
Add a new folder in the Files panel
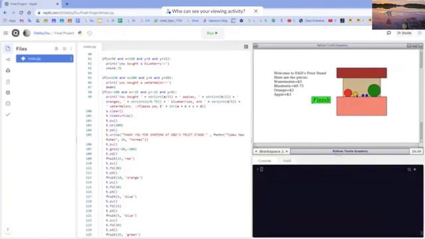pyautogui.click(x=64, y=48)
